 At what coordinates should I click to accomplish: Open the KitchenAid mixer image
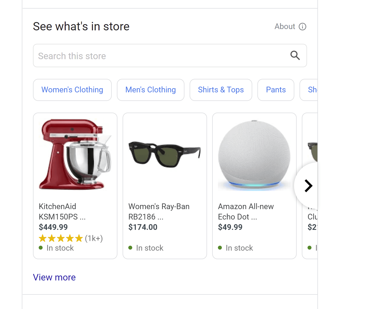[x=75, y=155]
